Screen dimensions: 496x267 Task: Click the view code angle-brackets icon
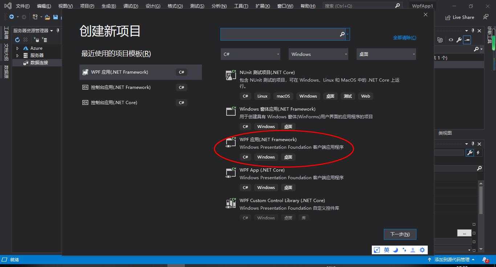[x=451, y=40]
